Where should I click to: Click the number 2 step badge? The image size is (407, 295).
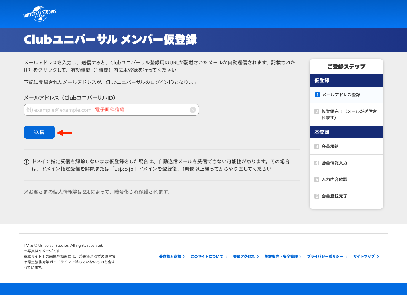[317, 111]
